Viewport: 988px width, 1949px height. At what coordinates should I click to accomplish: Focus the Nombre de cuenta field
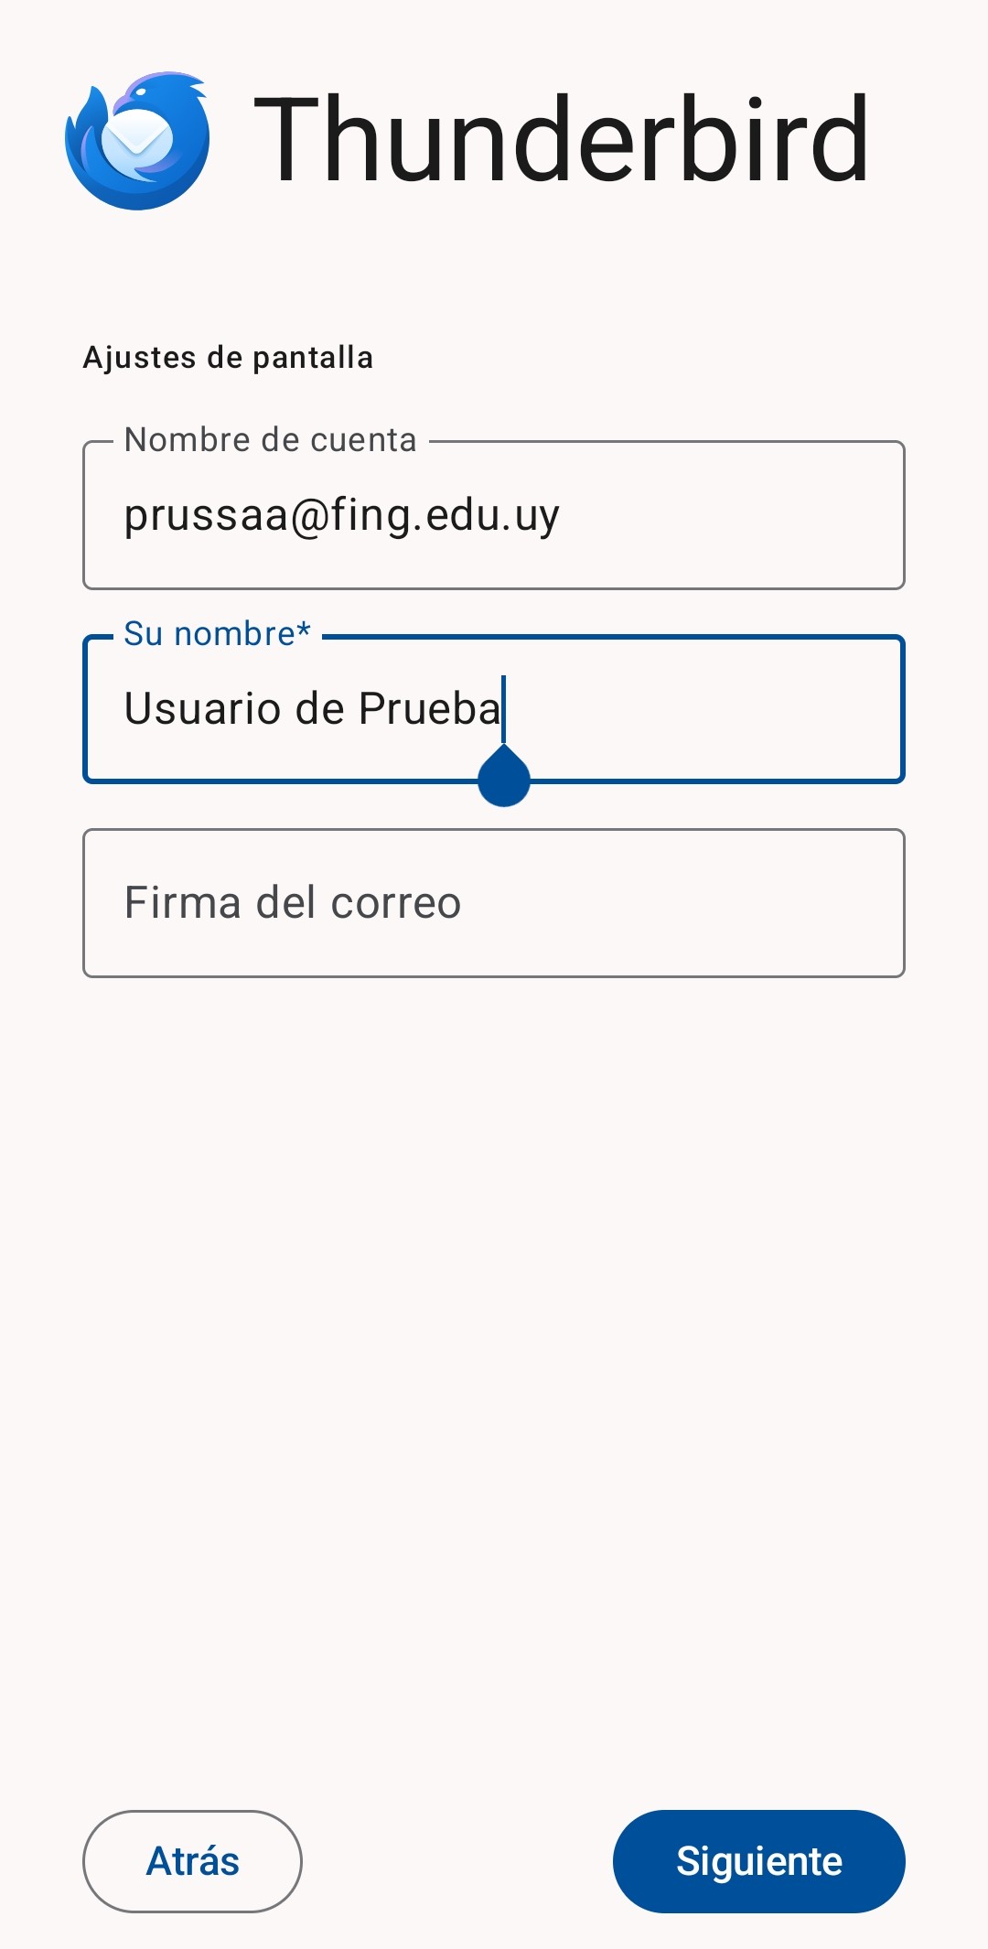tap(494, 516)
